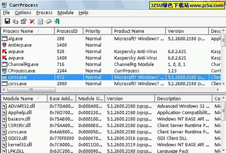Click process list scroll left arrow
This screenshot has width=226, height=153.
[x=4, y=90]
